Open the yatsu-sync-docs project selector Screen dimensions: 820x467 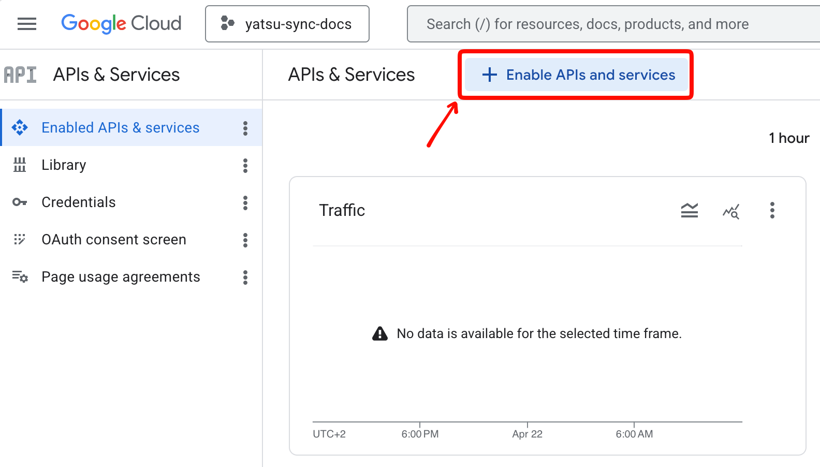coord(287,24)
